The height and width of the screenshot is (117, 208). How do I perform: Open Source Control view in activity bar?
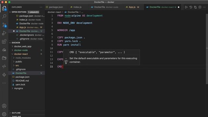click(4, 25)
